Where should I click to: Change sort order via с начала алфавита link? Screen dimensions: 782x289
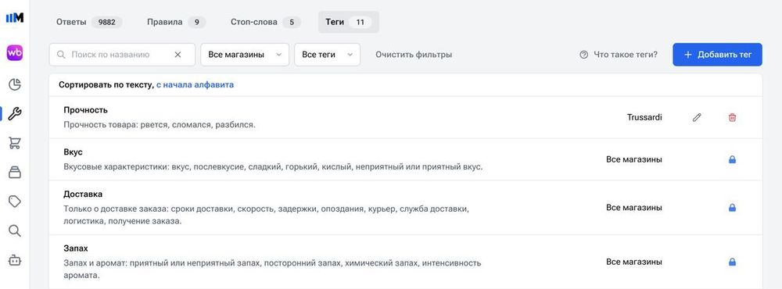tap(195, 84)
